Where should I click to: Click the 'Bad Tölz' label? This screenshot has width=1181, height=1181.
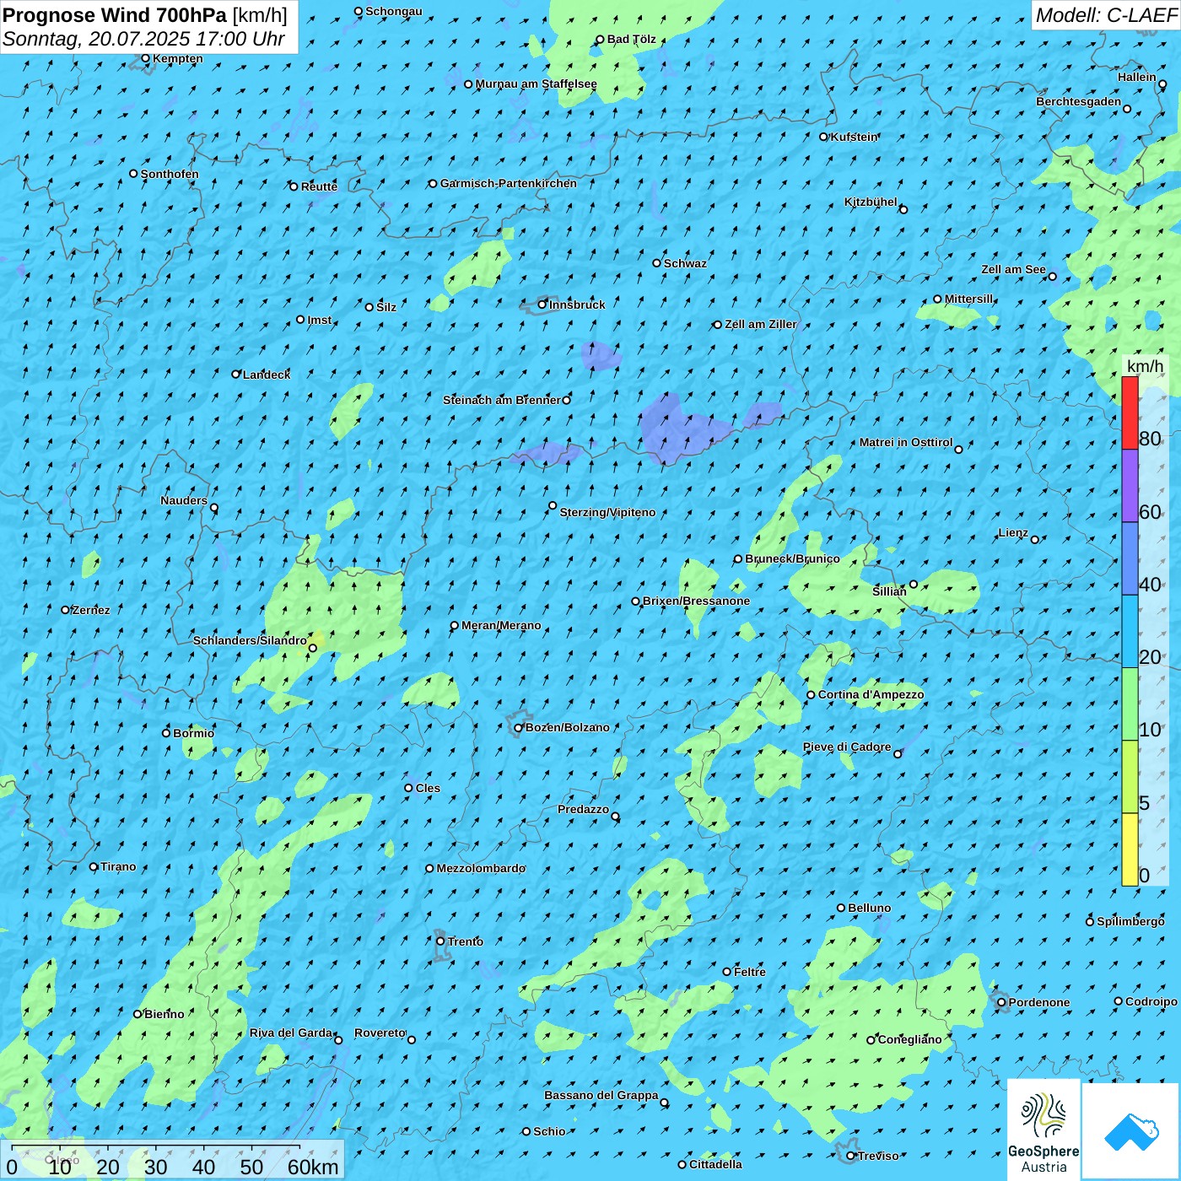pos(632,39)
